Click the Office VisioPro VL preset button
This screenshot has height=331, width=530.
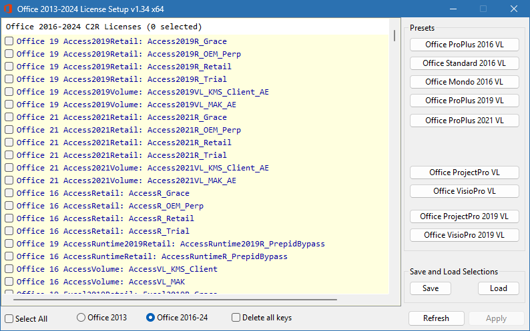(x=465, y=191)
